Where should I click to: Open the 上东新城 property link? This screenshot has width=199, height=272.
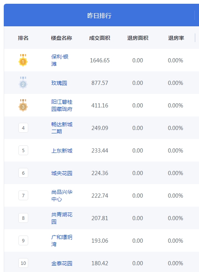[62, 151]
